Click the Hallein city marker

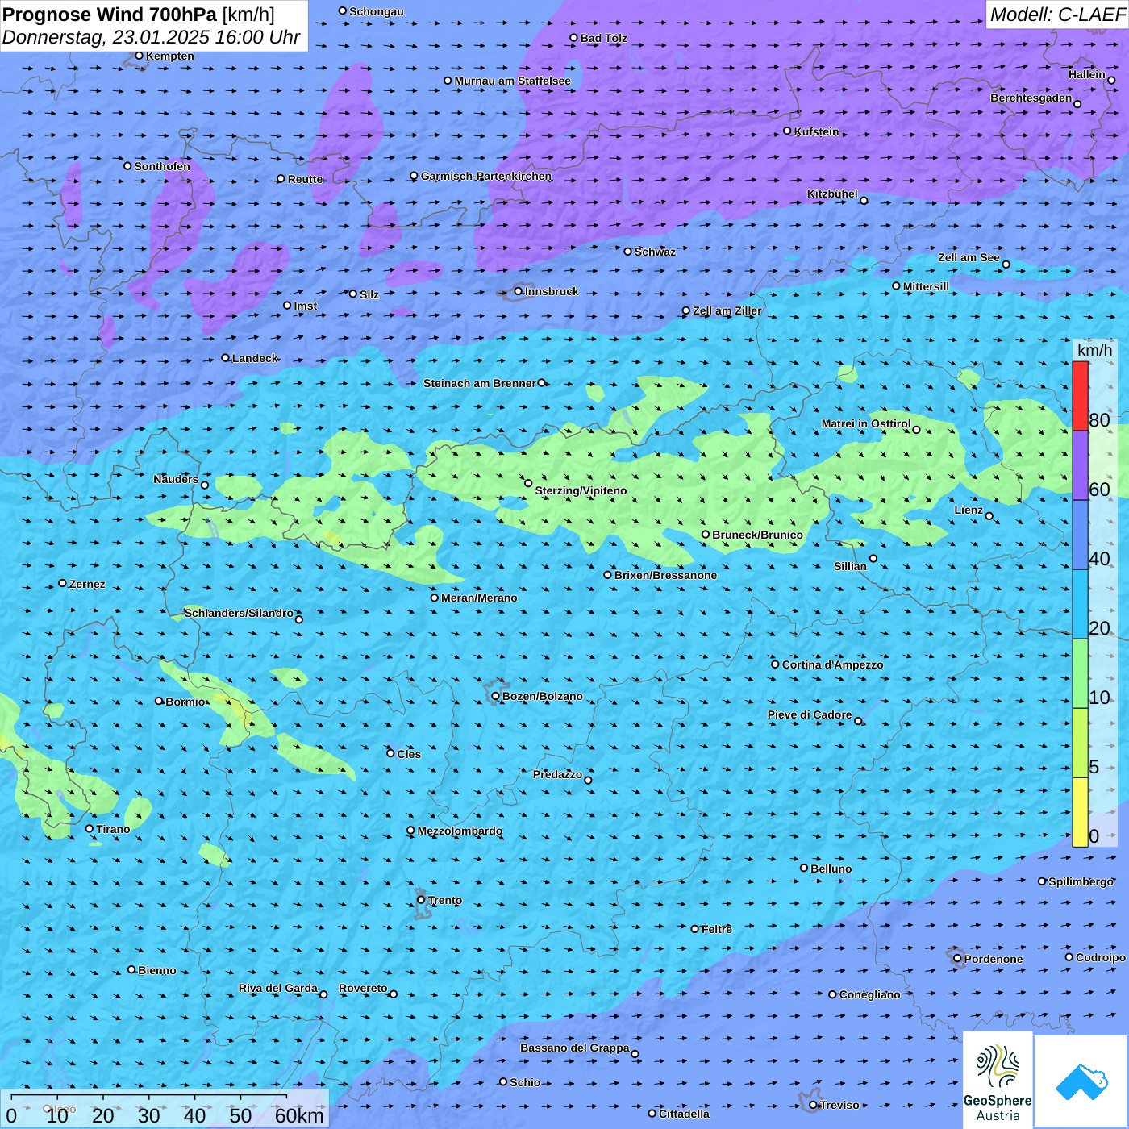[1111, 80]
